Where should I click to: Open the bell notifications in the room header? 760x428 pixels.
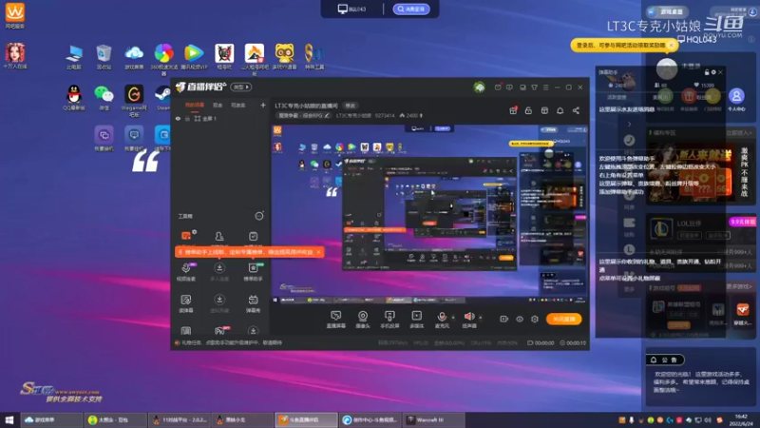click(560, 110)
